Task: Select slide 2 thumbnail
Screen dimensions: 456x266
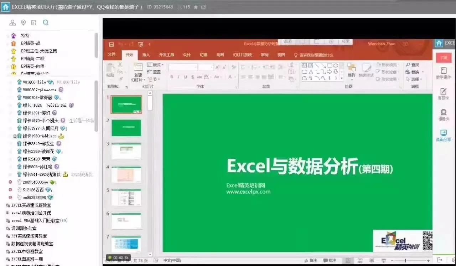Action: point(126,128)
